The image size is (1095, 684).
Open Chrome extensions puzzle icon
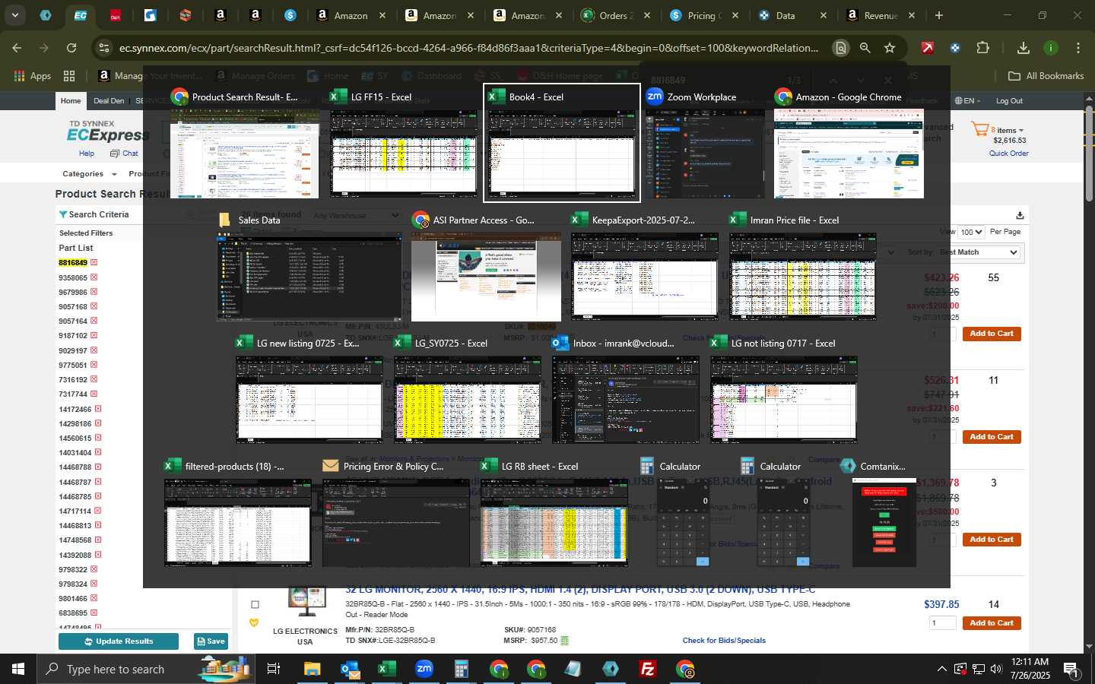982,48
